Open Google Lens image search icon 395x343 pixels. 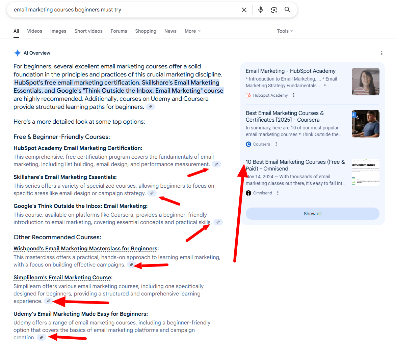pyautogui.click(x=274, y=10)
